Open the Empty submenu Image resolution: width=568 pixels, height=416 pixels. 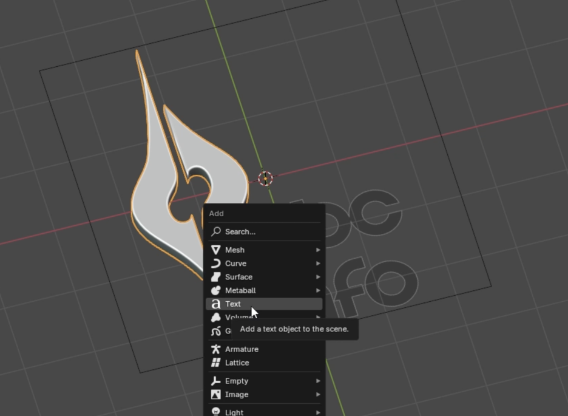(x=264, y=381)
